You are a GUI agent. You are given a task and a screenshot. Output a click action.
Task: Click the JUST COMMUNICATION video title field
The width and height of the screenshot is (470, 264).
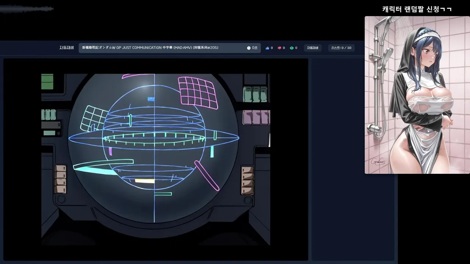(170, 48)
